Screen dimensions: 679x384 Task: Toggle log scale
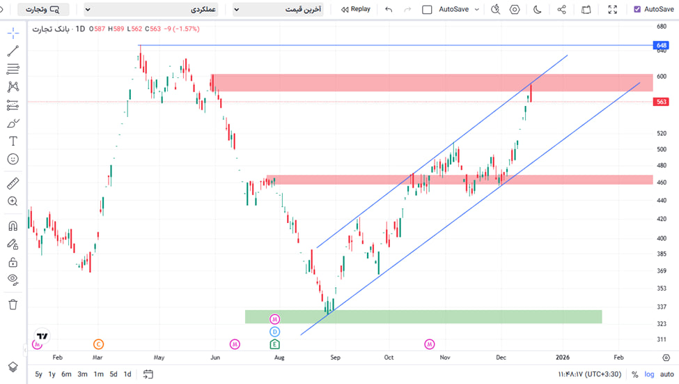tap(649, 374)
